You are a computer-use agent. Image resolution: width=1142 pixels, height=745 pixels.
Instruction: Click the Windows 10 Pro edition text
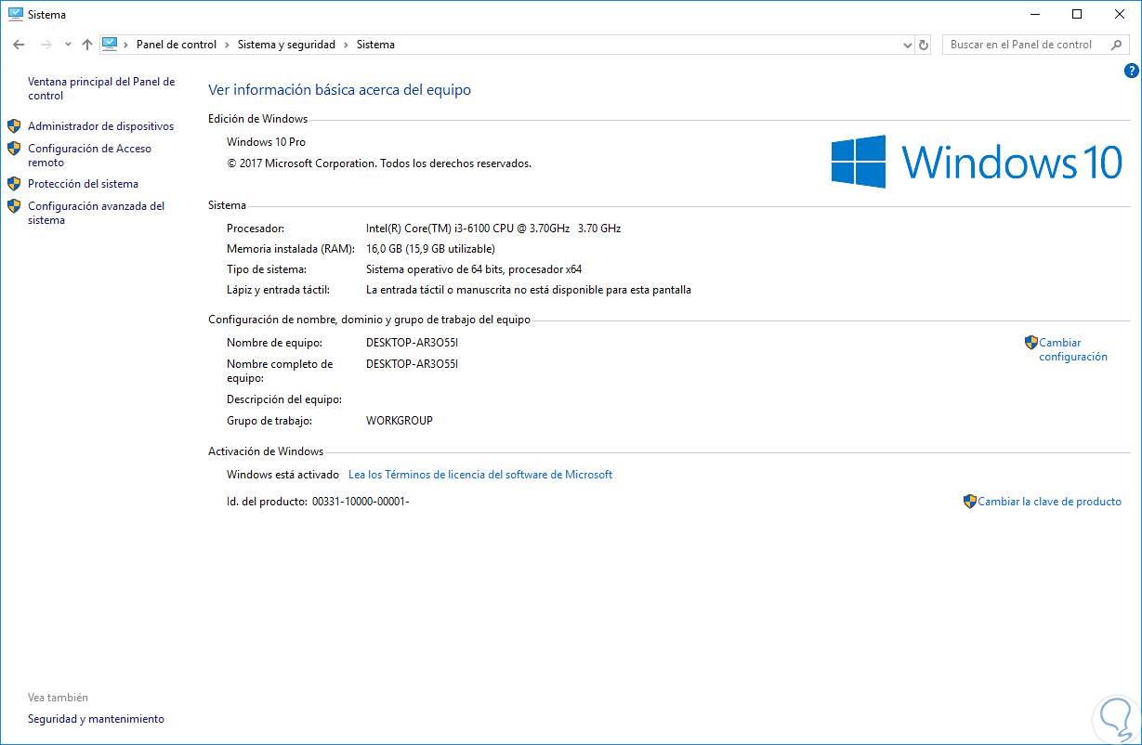266,142
